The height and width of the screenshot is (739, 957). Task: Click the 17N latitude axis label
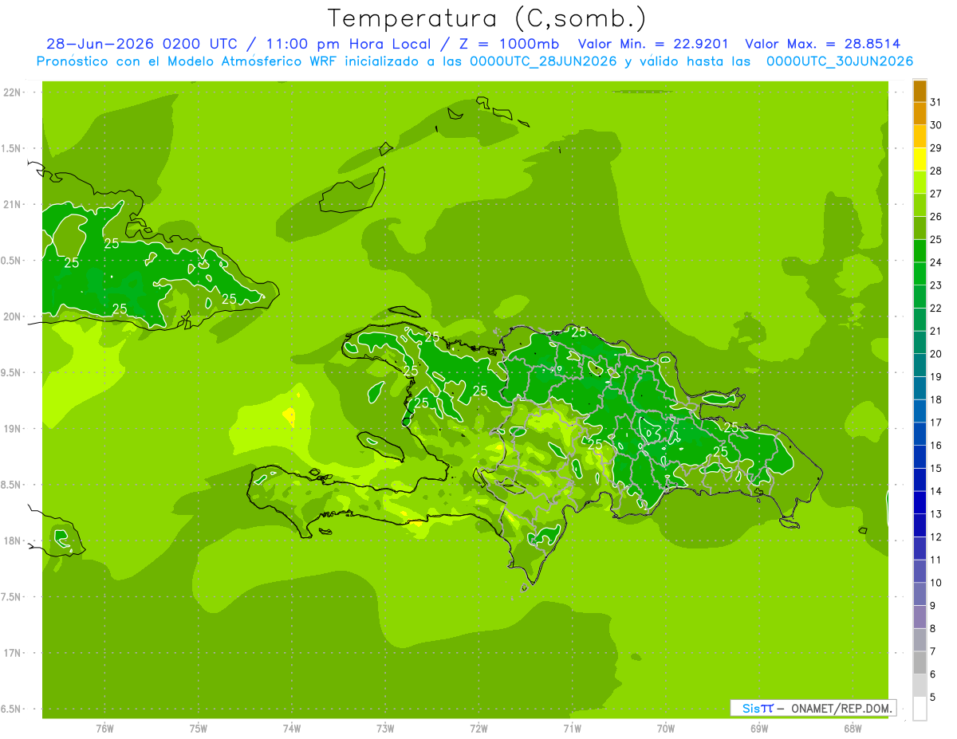[x=14, y=653]
